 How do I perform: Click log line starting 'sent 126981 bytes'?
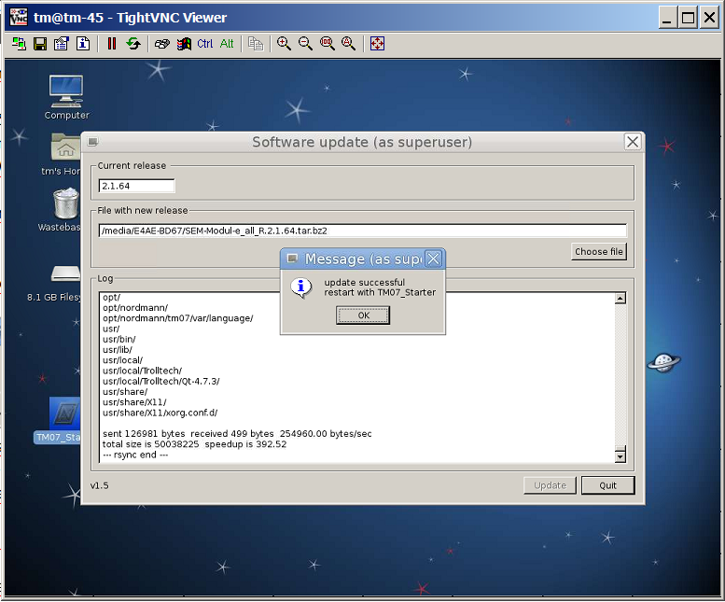(237, 434)
